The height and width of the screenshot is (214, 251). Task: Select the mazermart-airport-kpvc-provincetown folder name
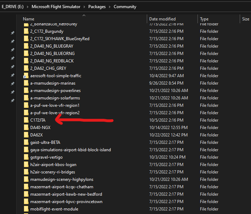66,202
